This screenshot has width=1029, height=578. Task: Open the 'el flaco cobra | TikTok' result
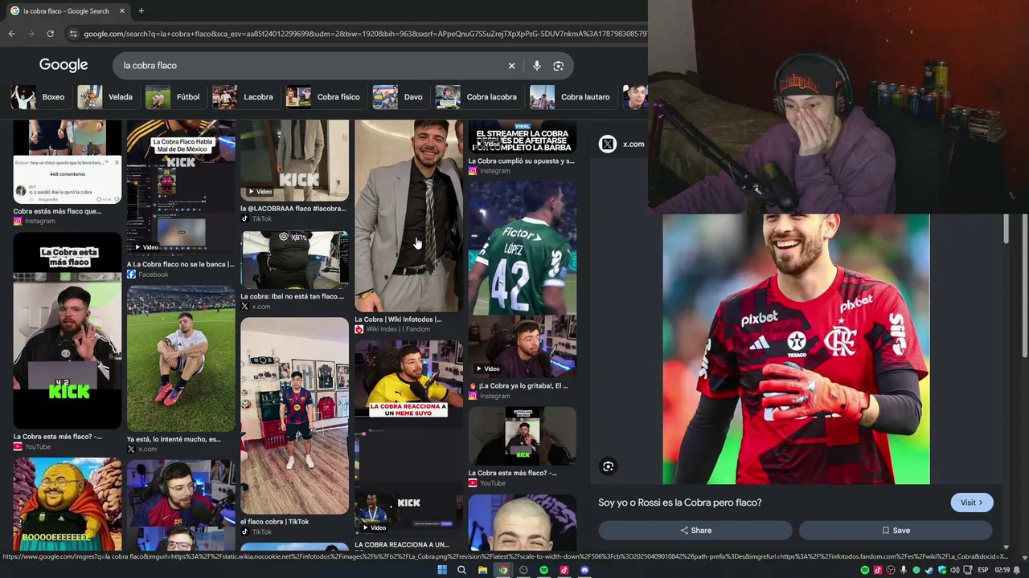pos(275,522)
